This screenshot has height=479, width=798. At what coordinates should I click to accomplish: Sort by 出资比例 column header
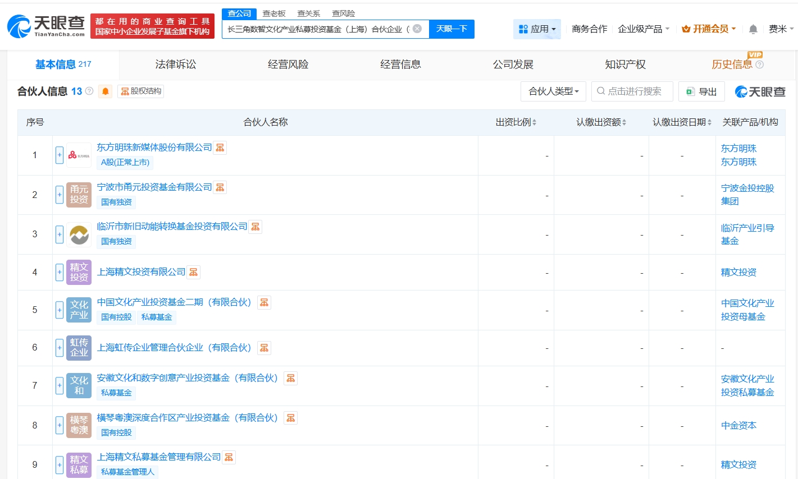(x=516, y=122)
